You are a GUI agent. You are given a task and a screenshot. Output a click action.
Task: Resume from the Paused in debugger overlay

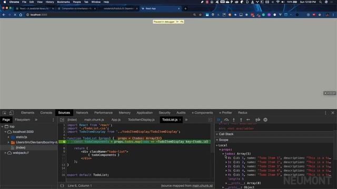[177, 22]
